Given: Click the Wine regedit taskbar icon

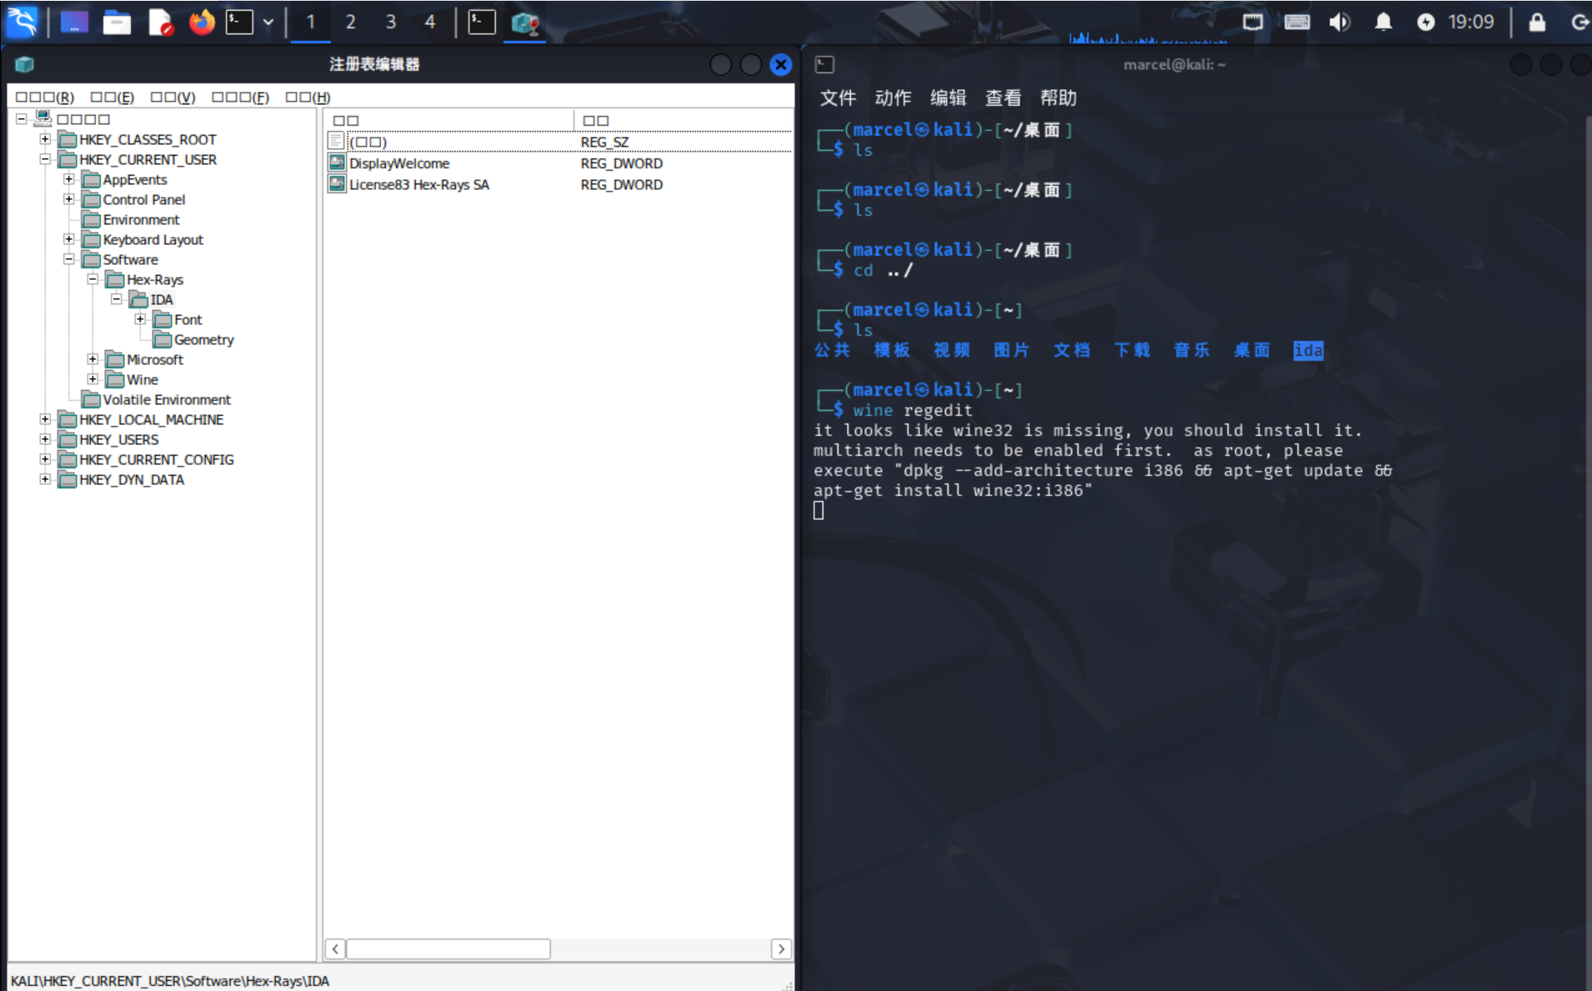Looking at the screenshot, I should pos(524,22).
